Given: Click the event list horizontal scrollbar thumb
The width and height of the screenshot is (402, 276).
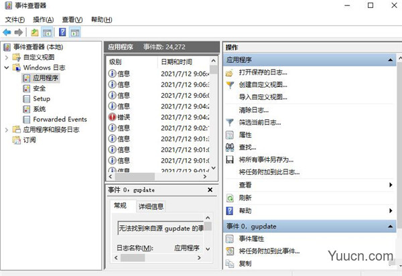Looking at the screenshot, I should pyautogui.click(x=135, y=177).
